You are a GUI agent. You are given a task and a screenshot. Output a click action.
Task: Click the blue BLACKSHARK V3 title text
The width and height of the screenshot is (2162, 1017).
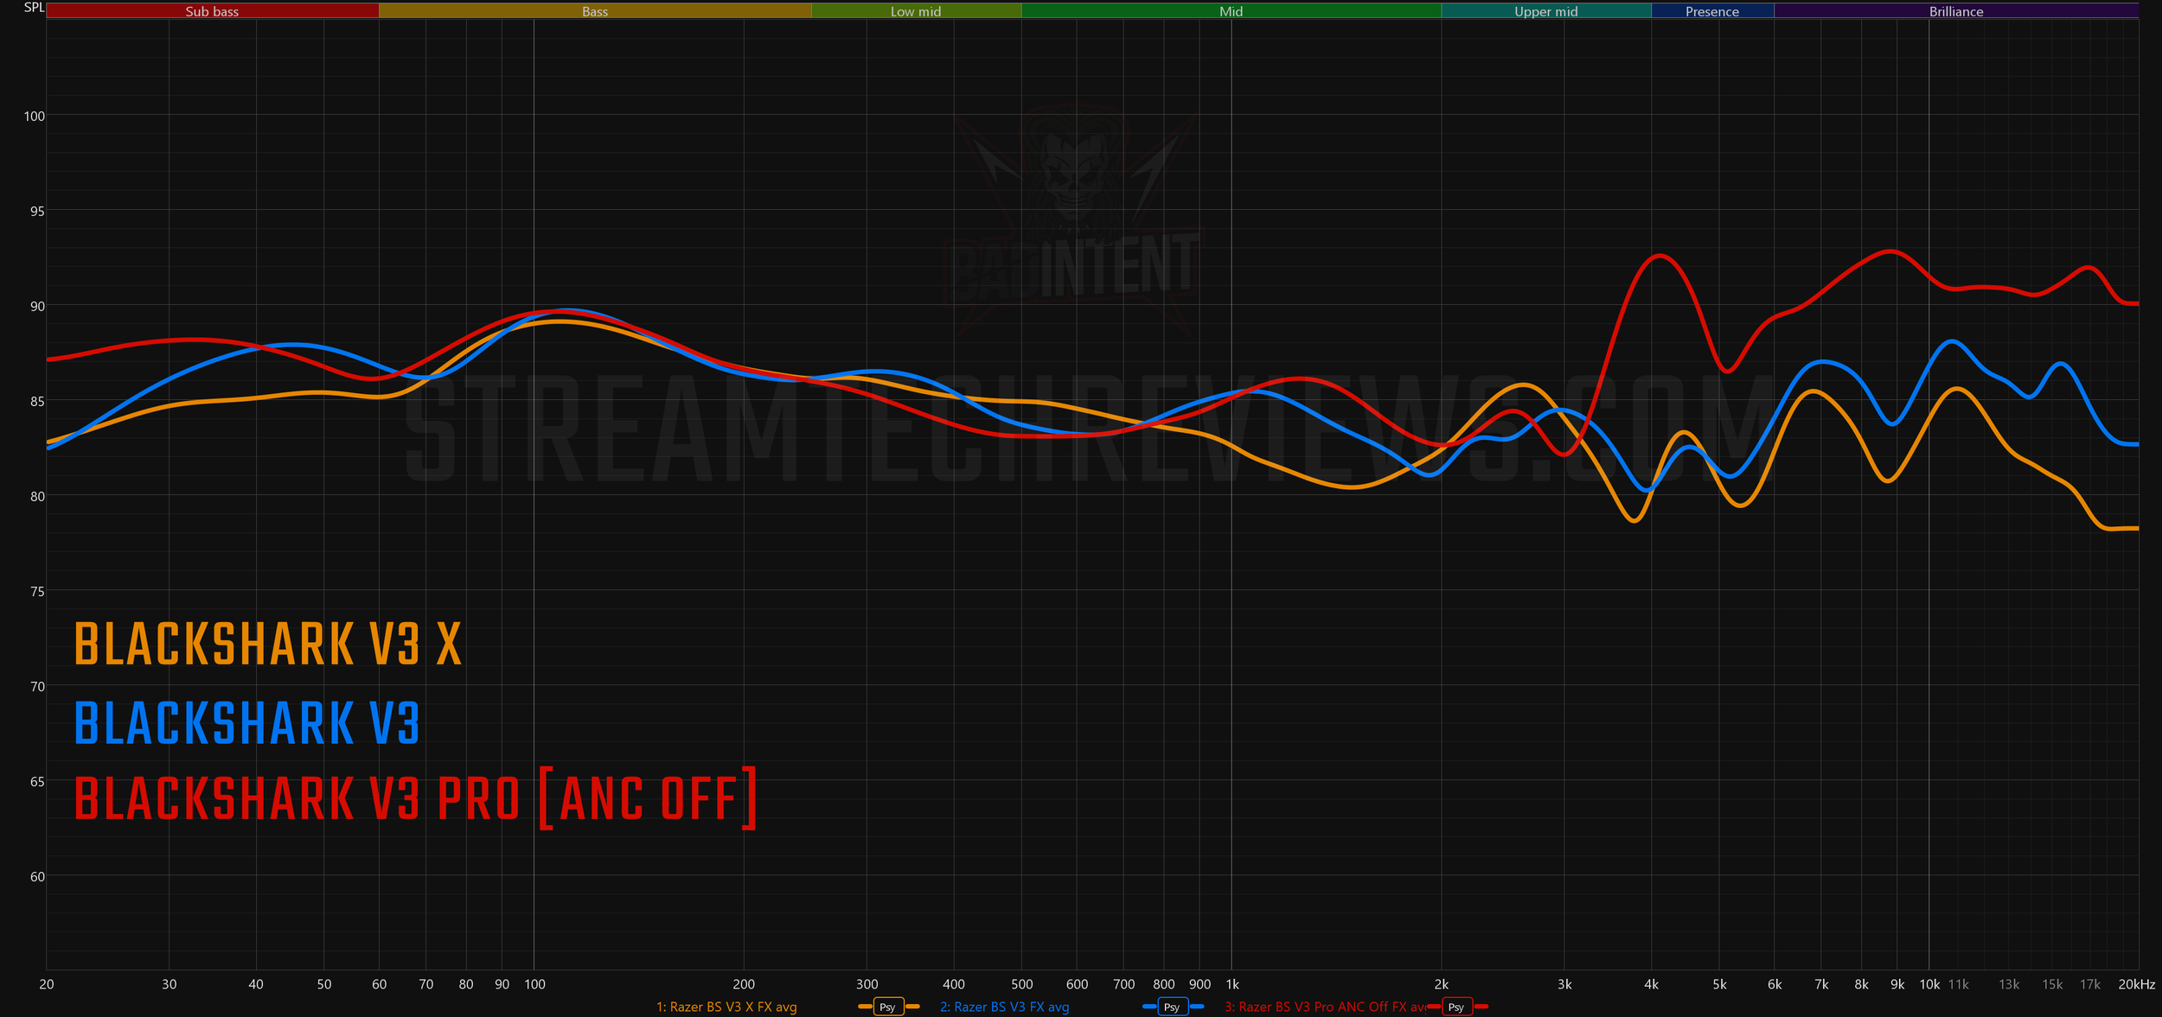(247, 723)
